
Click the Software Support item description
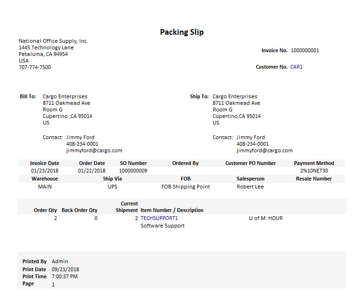[x=162, y=226]
